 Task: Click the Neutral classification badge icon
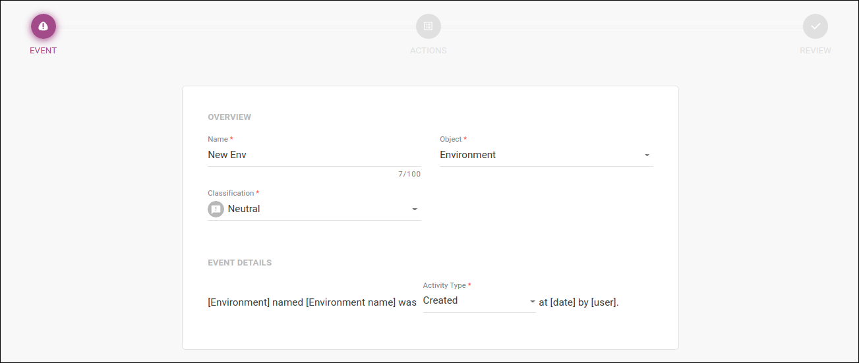pyautogui.click(x=216, y=209)
